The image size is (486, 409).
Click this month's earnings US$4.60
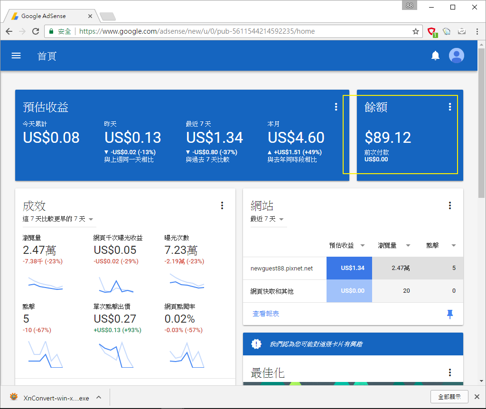click(296, 137)
